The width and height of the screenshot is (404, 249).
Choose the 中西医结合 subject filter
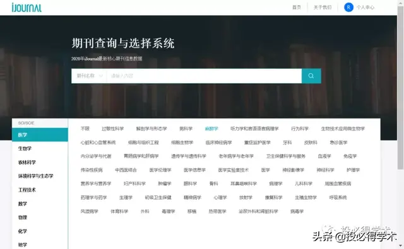tap(126, 170)
